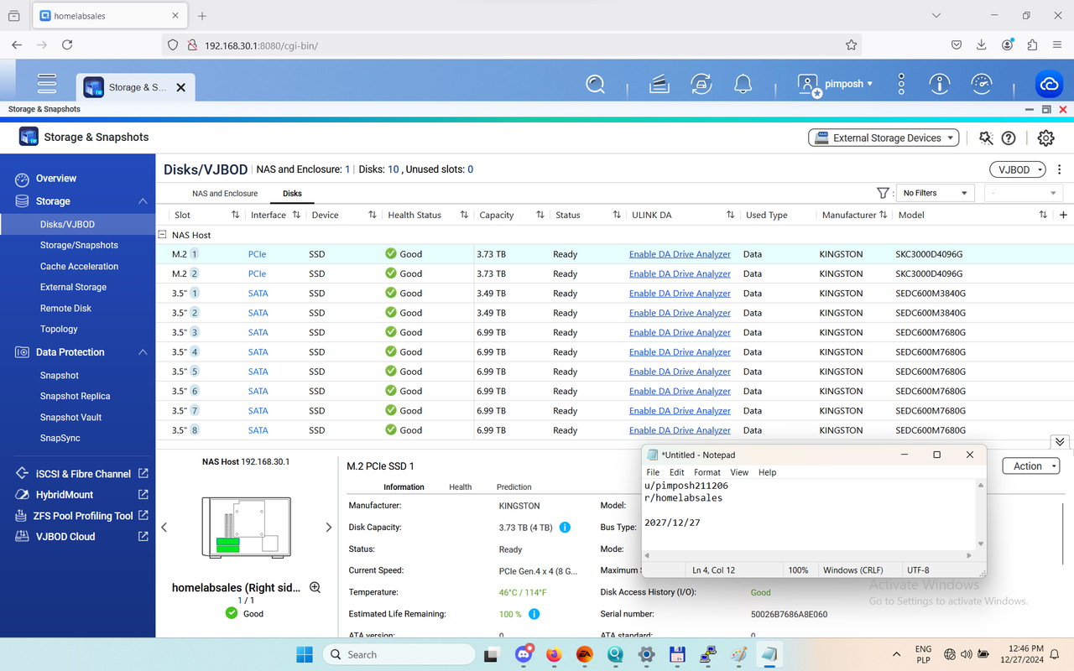The width and height of the screenshot is (1074, 671).
Task: Open the dashboard gauge icon
Action: click(981, 84)
